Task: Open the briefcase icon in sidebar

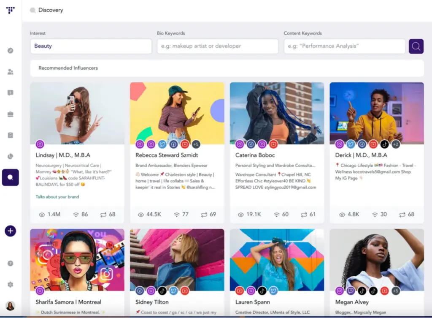Action: pos(11,114)
